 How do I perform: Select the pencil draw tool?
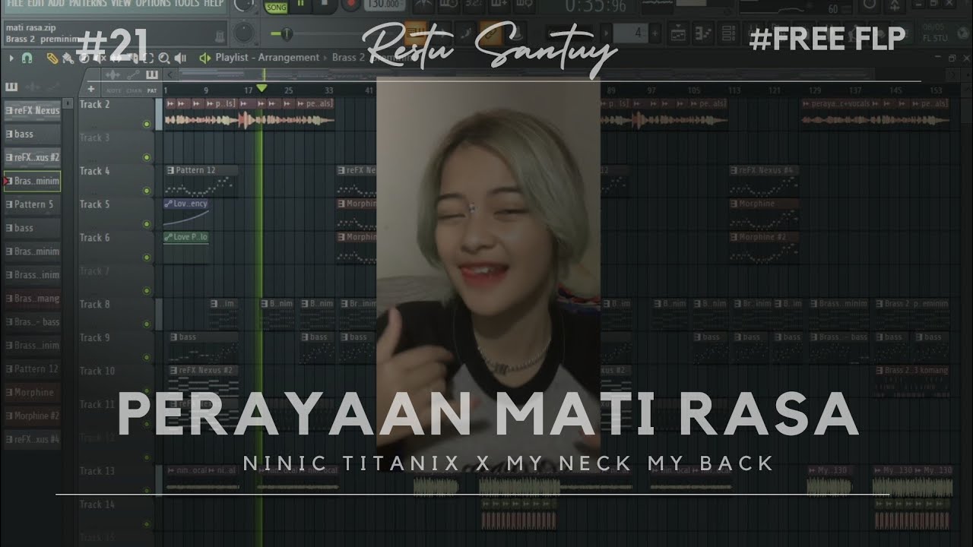point(52,58)
